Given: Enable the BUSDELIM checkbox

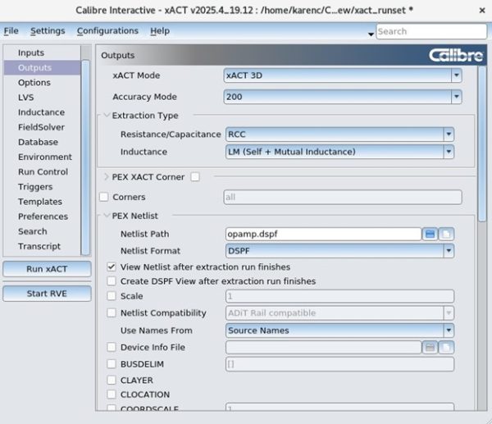Looking at the screenshot, I should 112,364.
